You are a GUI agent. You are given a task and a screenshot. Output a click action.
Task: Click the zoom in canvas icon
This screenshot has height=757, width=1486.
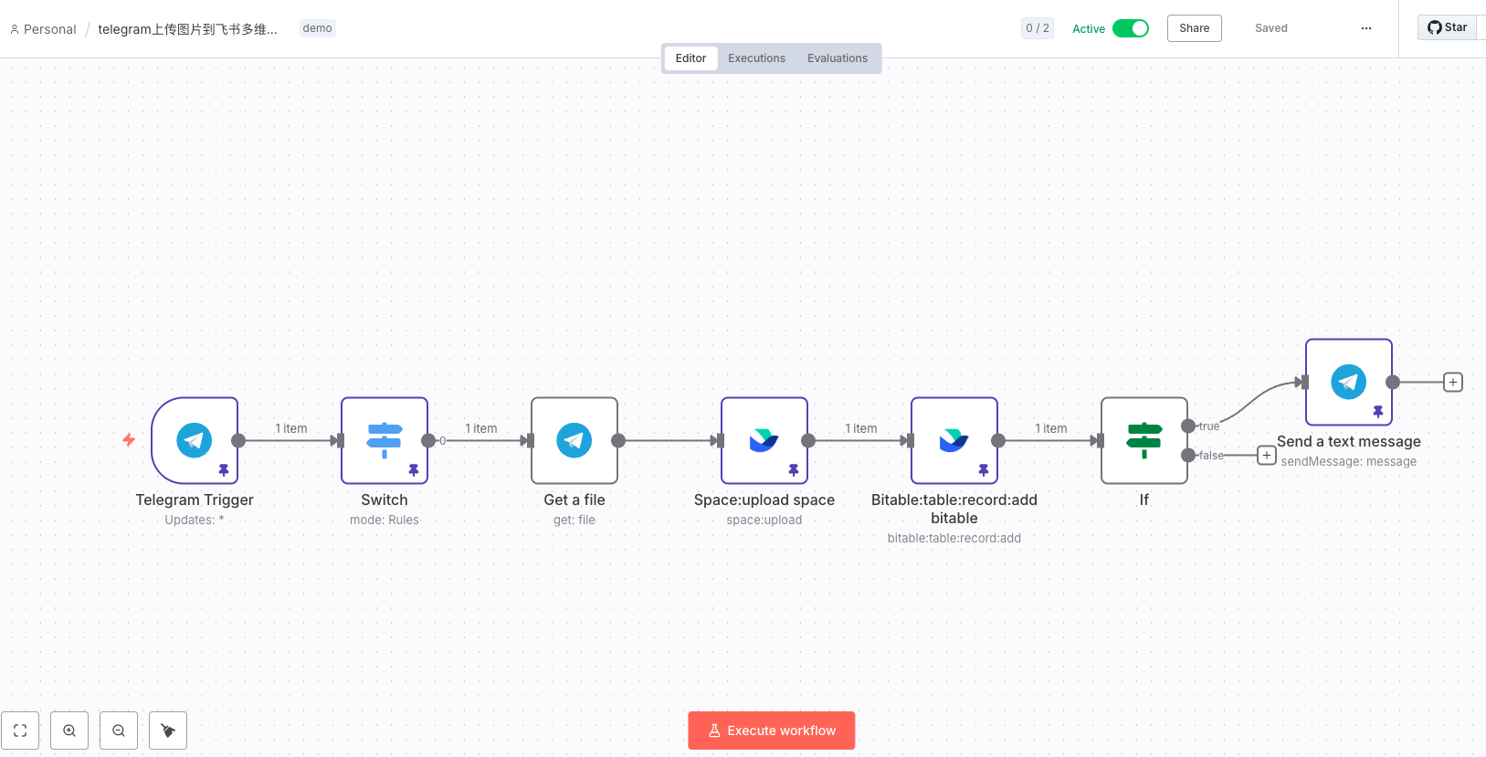[x=69, y=731]
